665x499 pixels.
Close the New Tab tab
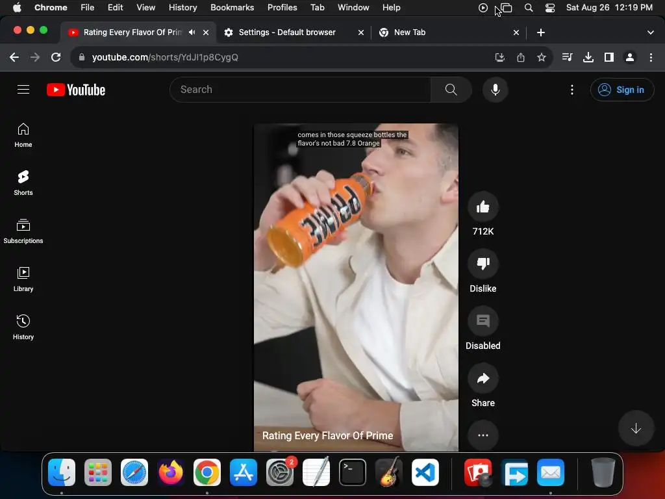coord(516,32)
